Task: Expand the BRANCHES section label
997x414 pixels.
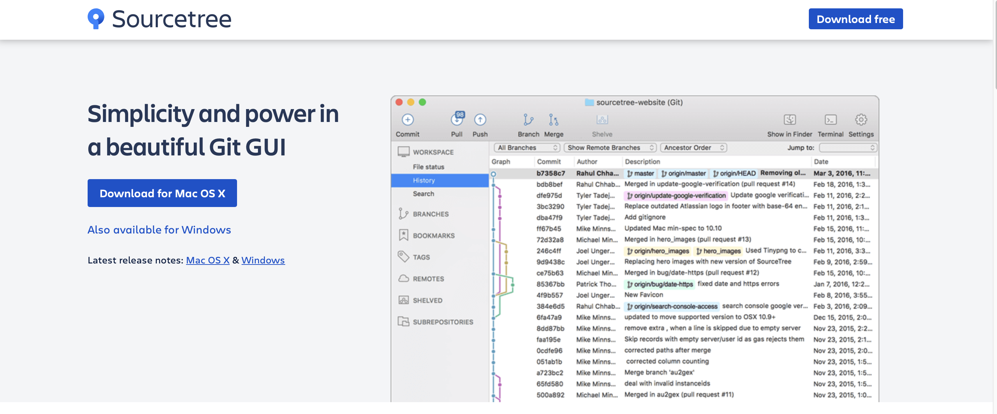Action: pos(430,214)
